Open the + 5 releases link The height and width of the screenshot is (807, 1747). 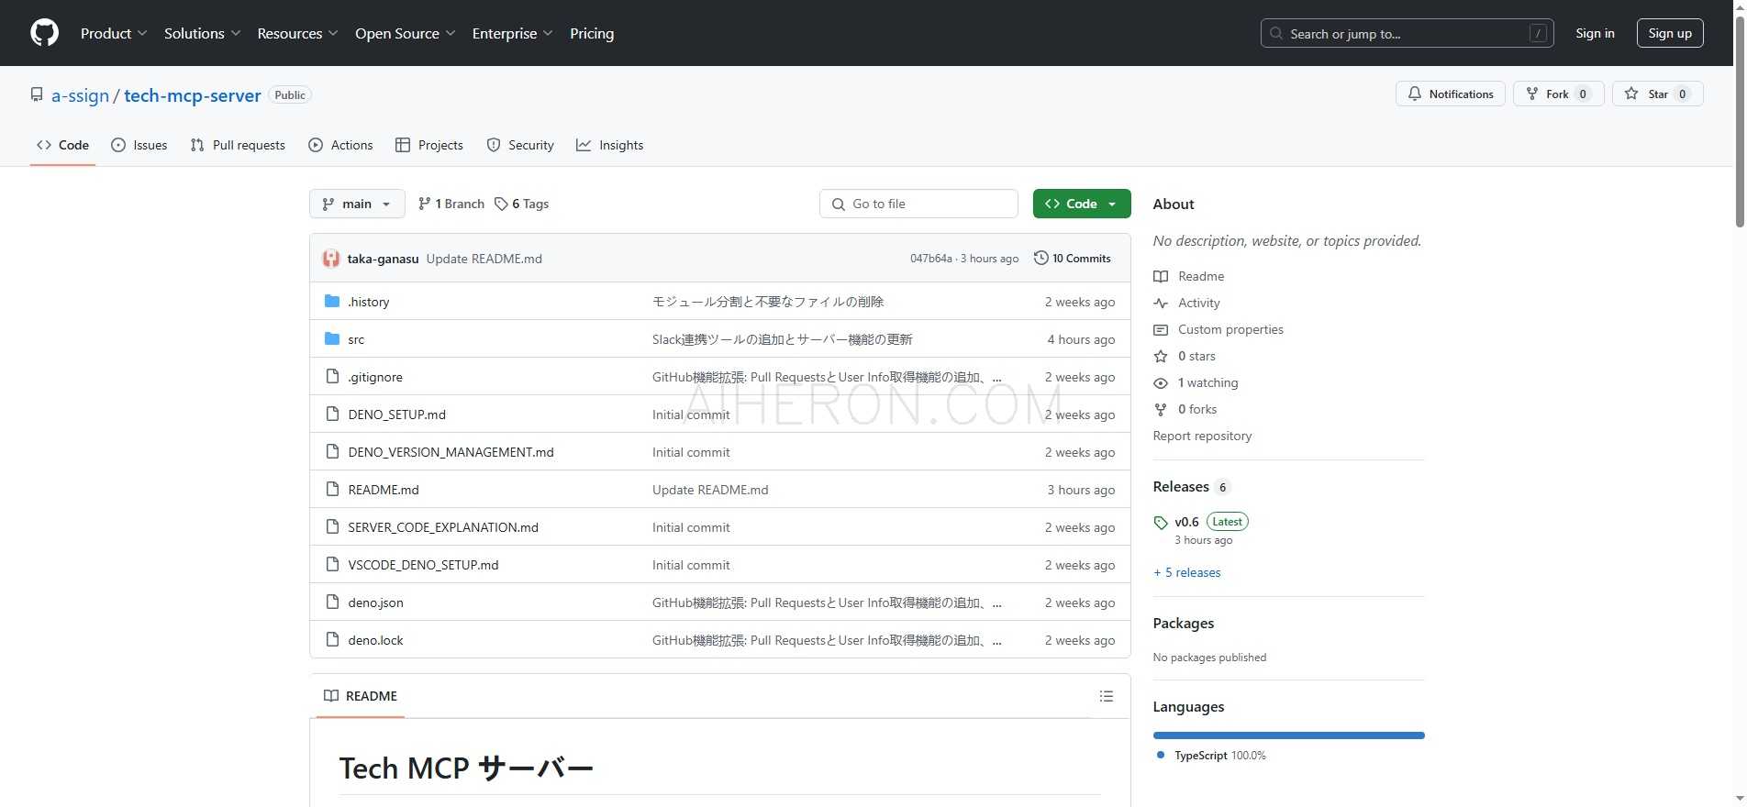[x=1187, y=572]
